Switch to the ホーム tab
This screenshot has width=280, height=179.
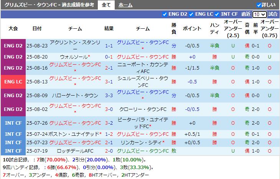click(125, 5)
